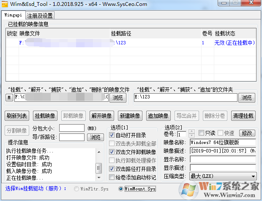
Task: Browse for the mount folder
Action: pyautogui.click(x=247, y=98)
